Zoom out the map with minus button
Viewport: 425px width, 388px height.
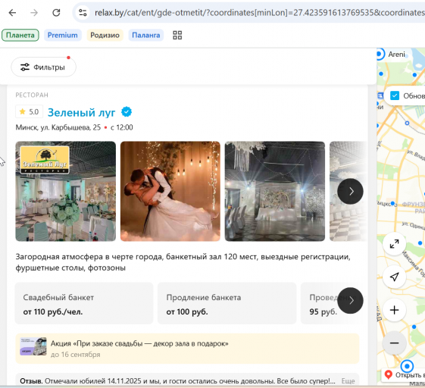[395, 343]
